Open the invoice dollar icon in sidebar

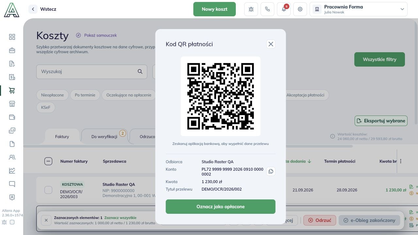12,77
